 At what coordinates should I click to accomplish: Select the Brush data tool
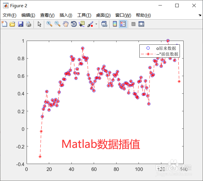click(90, 24)
